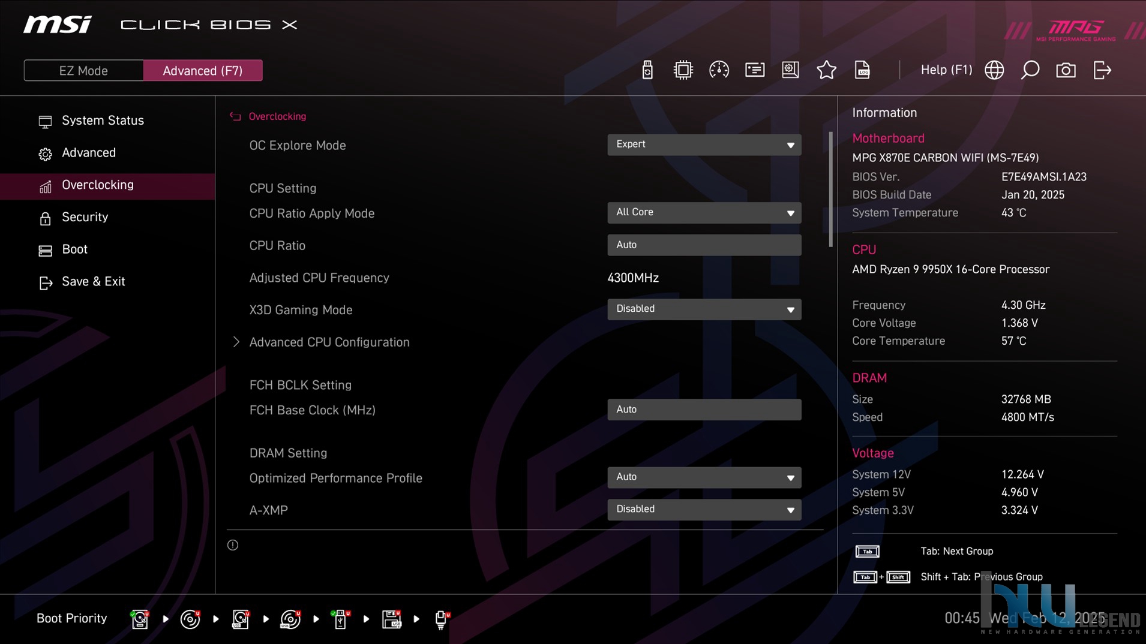The image size is (1146, 644).
Task: Select the network boot device icon
Action: [442, 619]
